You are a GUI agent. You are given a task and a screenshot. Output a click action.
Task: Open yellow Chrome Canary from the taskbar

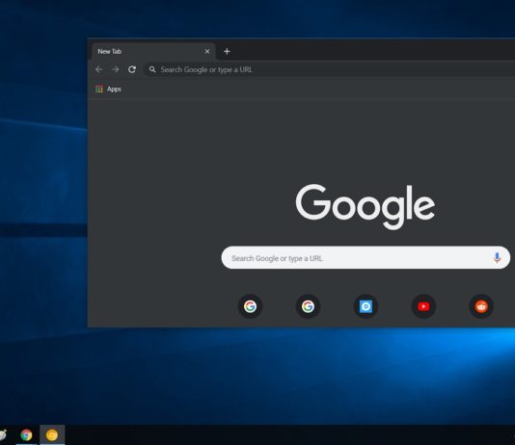tap(52, 435)
